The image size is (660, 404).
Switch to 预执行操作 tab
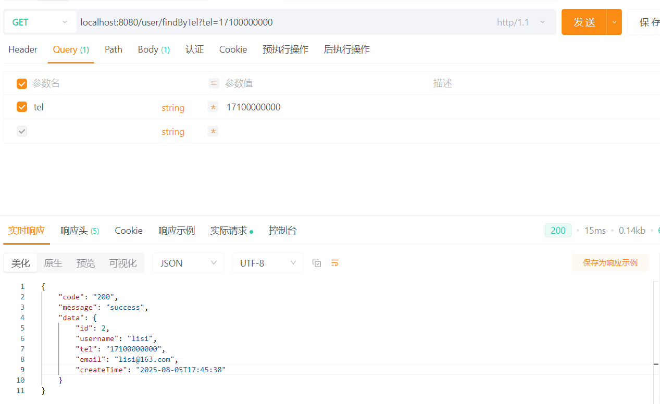285,49
